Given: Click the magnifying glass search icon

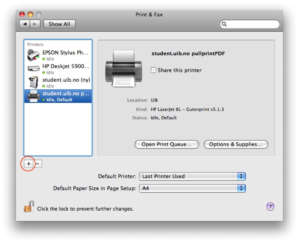Looking at the screenshot, I should tap(224, 24).
